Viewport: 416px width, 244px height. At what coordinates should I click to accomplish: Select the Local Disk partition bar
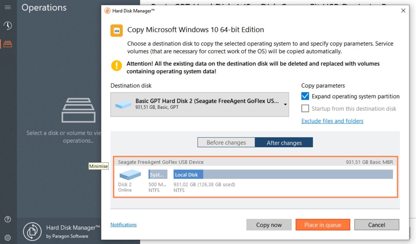coord(283,174)
